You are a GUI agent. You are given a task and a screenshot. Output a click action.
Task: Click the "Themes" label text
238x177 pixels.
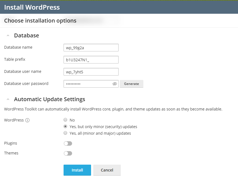tap(11, 153)
